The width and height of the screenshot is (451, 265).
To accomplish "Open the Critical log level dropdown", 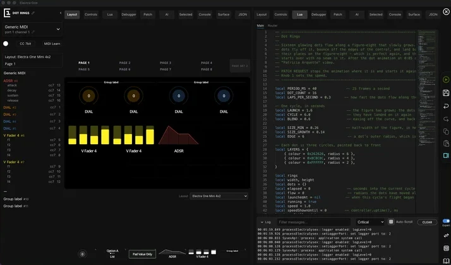I will (x=370, y=222).
